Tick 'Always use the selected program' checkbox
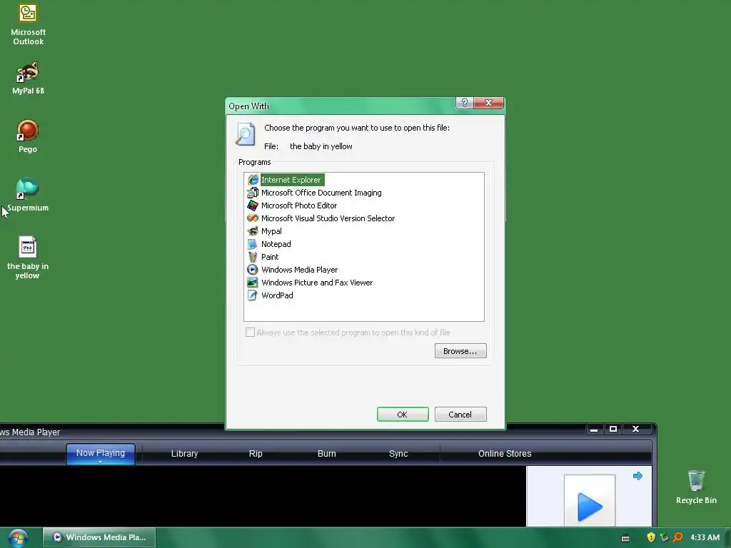Screen dimensions: 731x548 pos(250,333)
